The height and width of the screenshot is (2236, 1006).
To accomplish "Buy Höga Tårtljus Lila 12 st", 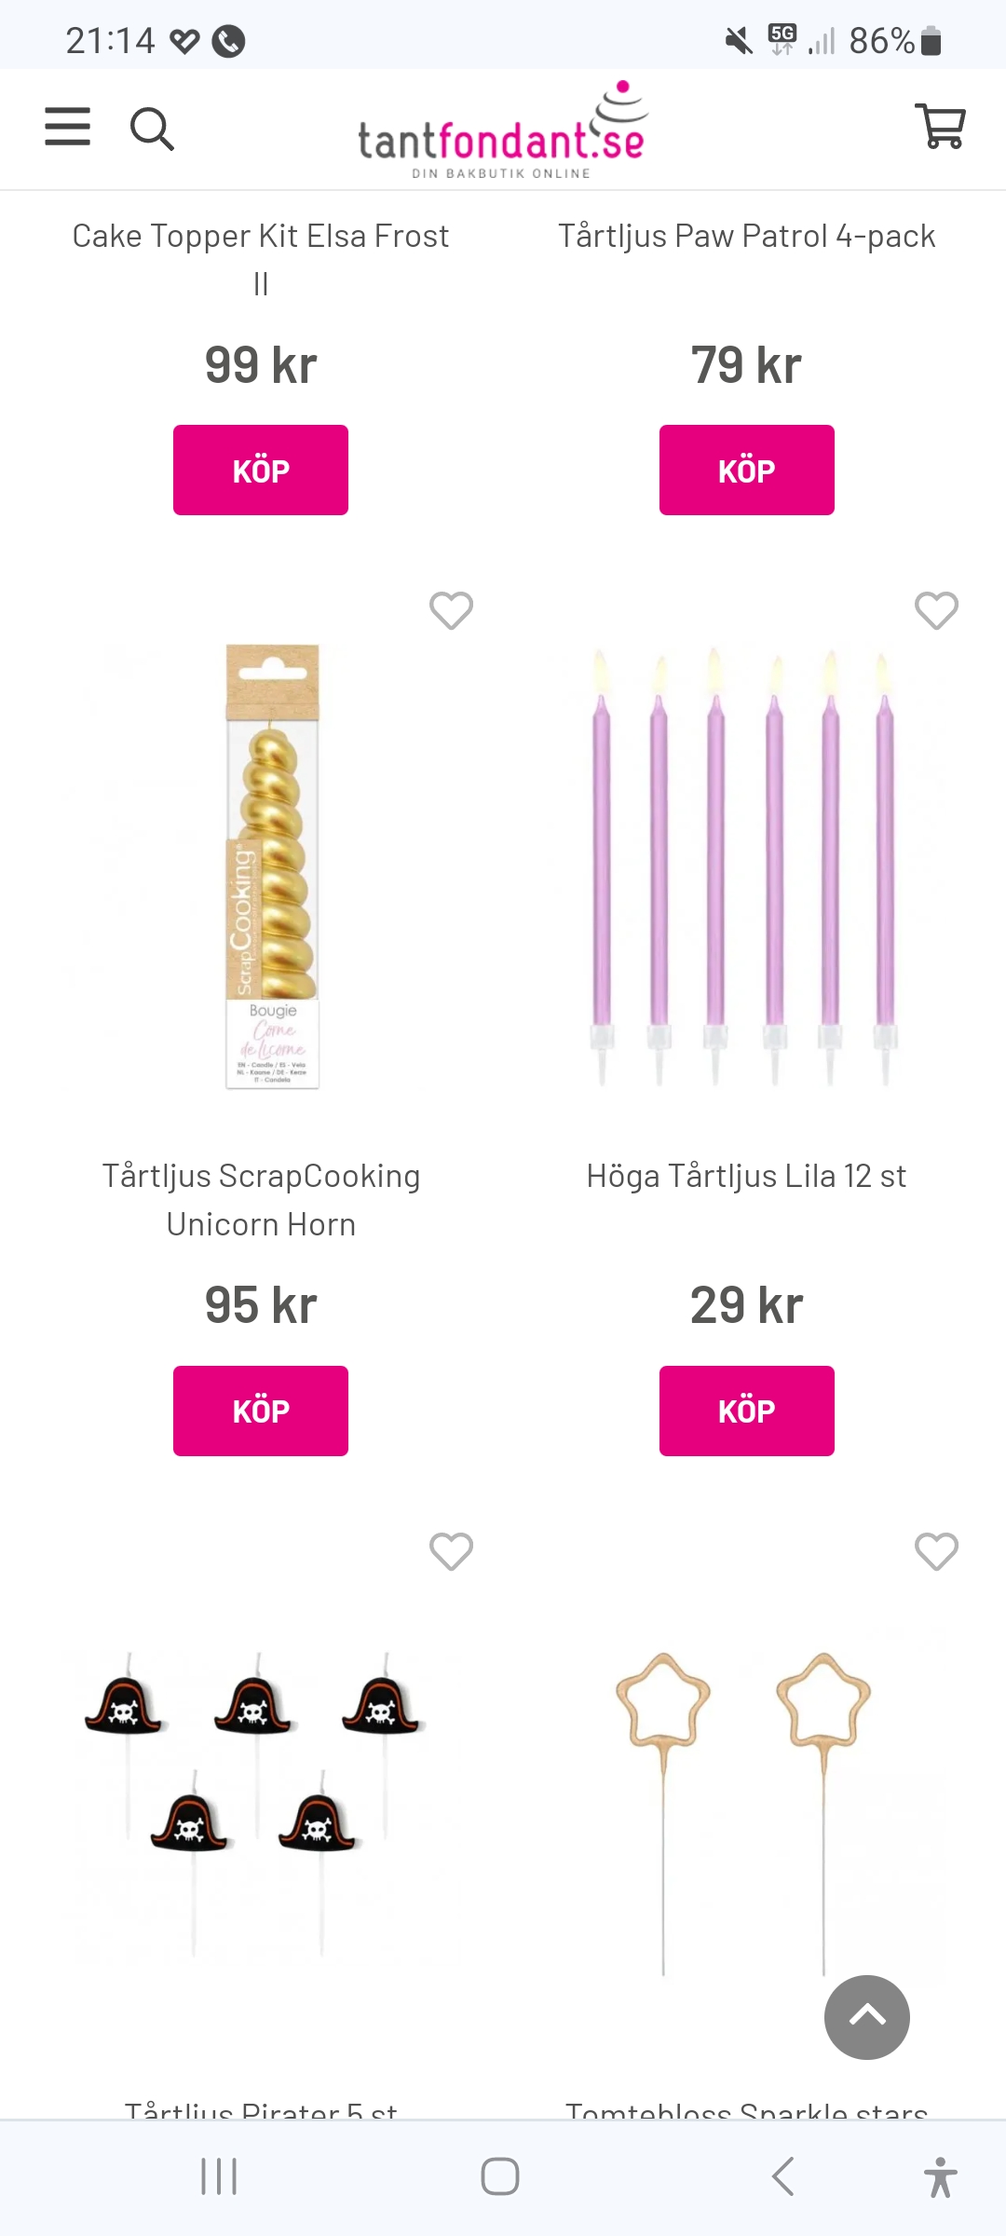I will pyautogui.click(x=746, y=1411).
